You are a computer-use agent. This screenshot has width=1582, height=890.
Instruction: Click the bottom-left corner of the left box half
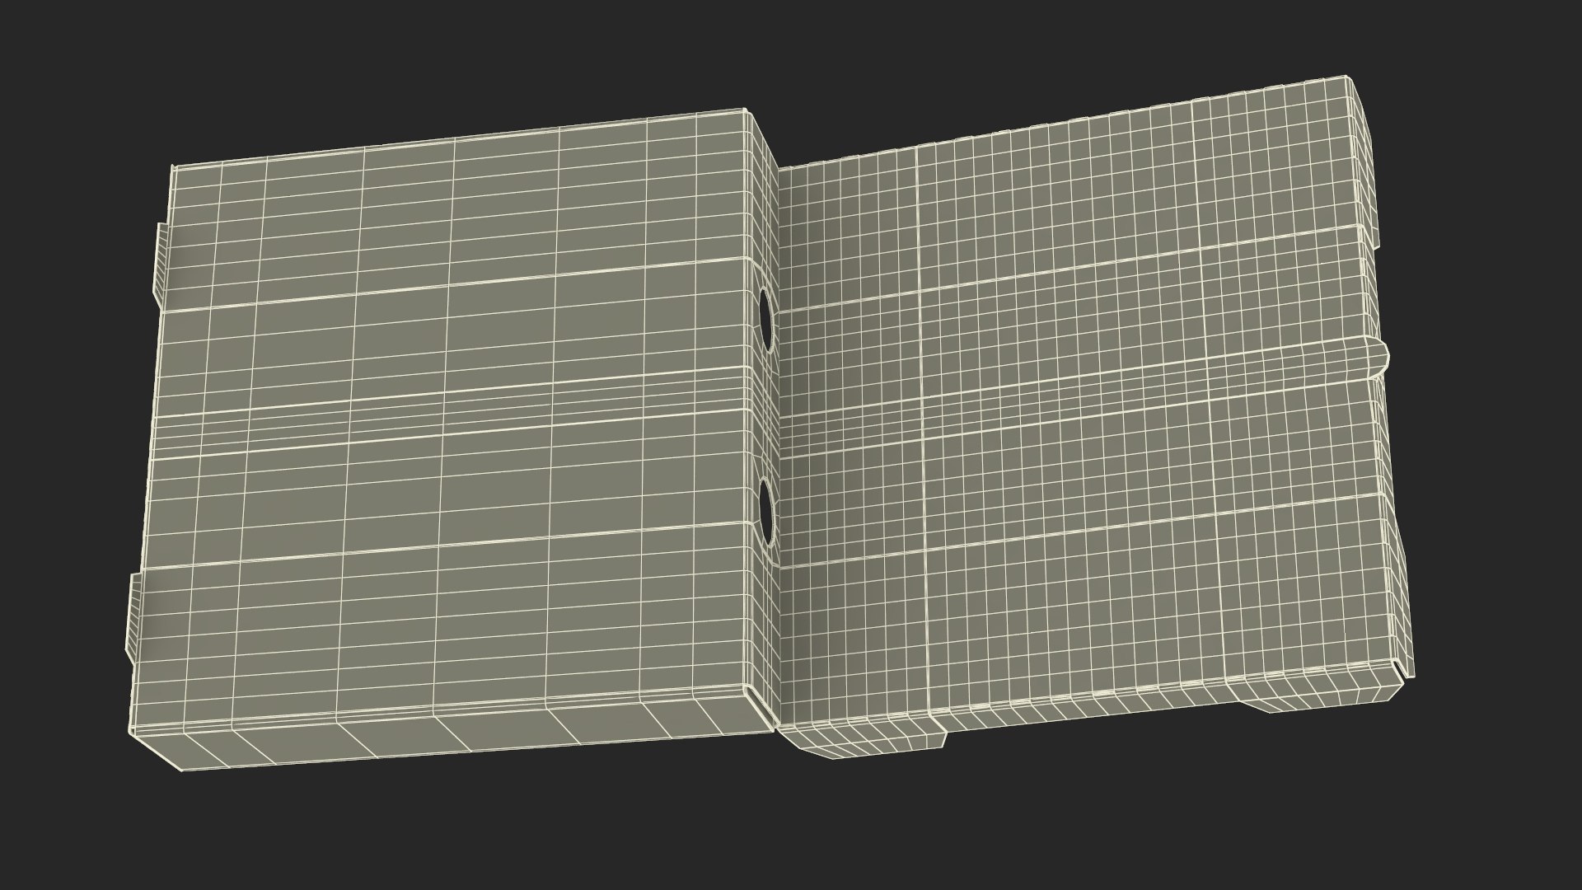pyautogui.click(x=181, y=769)
